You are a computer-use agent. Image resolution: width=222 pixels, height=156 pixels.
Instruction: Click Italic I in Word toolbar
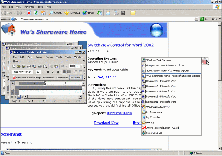(x=53, y=72)
